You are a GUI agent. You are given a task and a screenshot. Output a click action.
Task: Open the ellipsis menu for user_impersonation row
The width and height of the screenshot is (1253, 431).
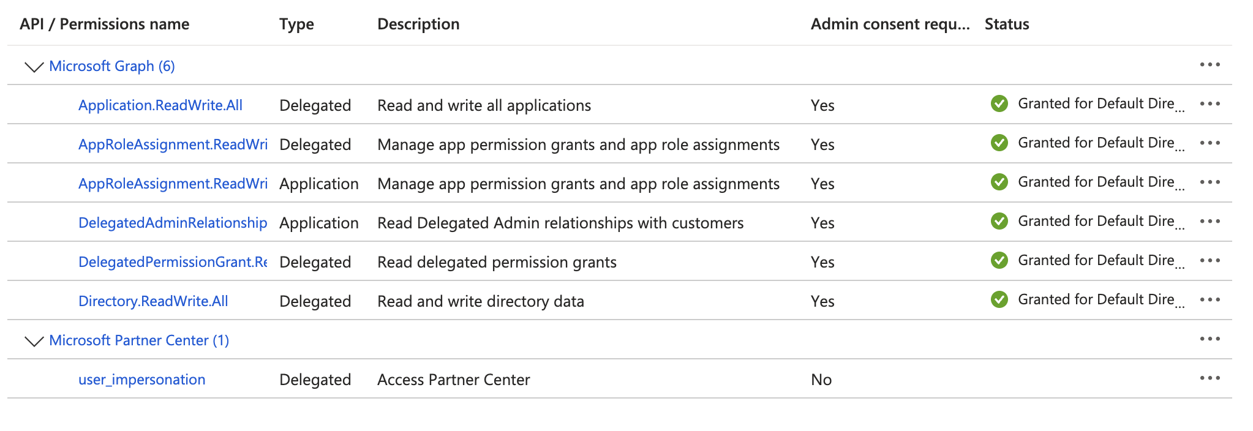1210,378
